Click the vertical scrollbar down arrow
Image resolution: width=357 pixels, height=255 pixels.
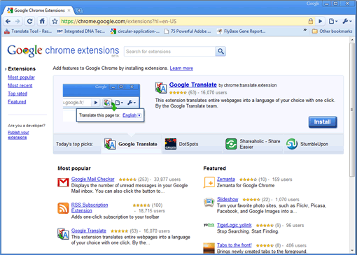352,250
